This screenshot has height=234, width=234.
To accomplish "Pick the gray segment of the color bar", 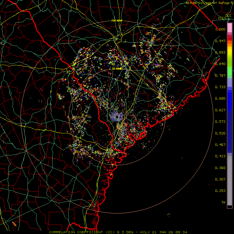I will point(230,181).
